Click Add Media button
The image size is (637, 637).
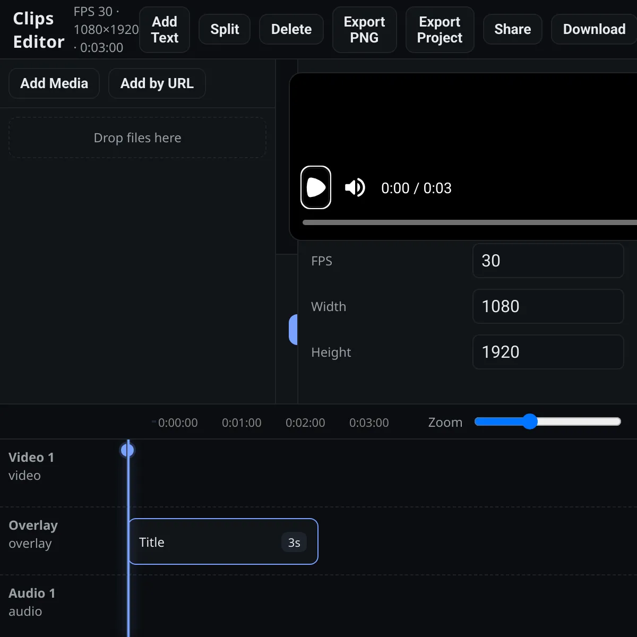click(x=54, y=83)
